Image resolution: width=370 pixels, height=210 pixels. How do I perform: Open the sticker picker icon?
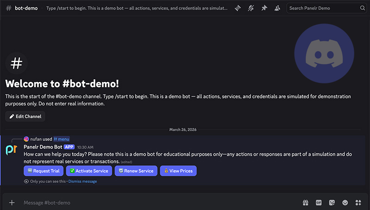pyautogui.click(x=332, y=203)
